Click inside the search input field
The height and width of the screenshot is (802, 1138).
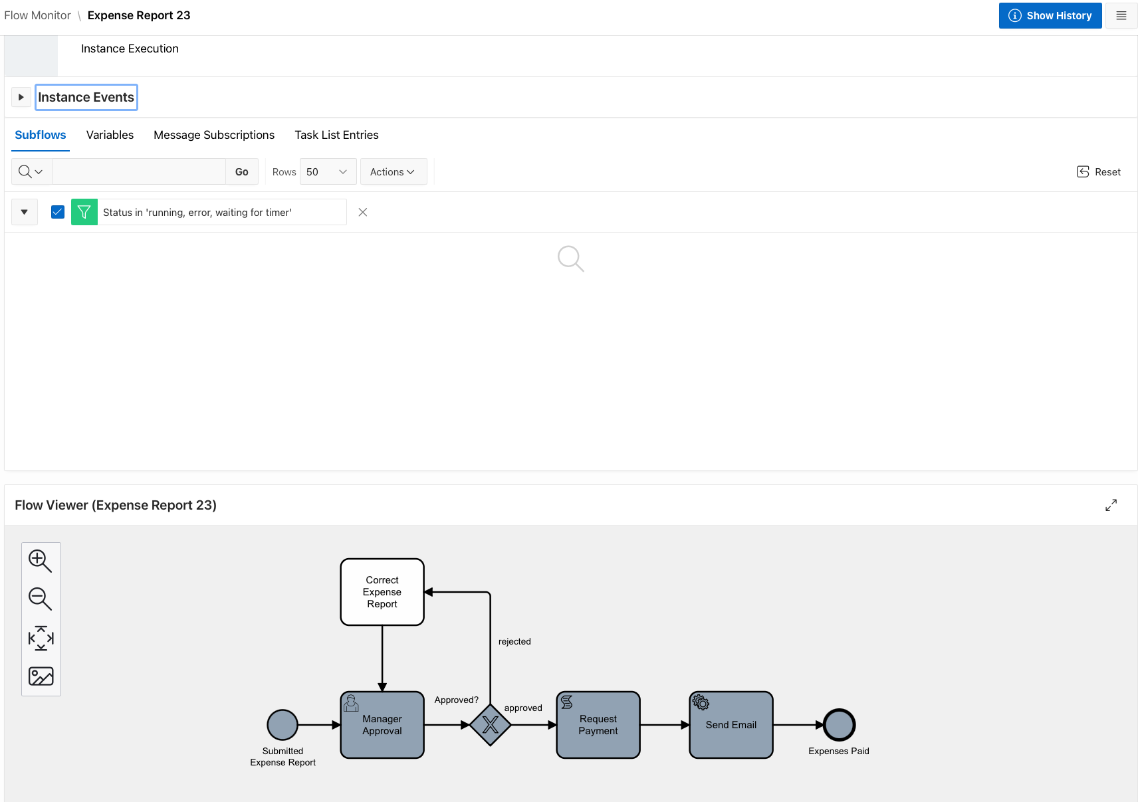coord(138,171)
